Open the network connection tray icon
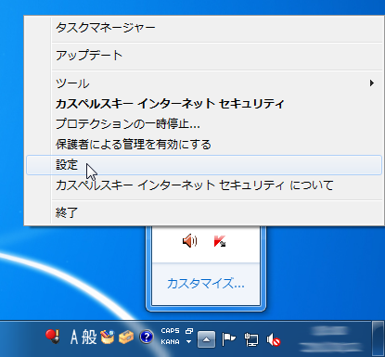The height and width of the screenshot is (357, 385). [x=251, y=339]
